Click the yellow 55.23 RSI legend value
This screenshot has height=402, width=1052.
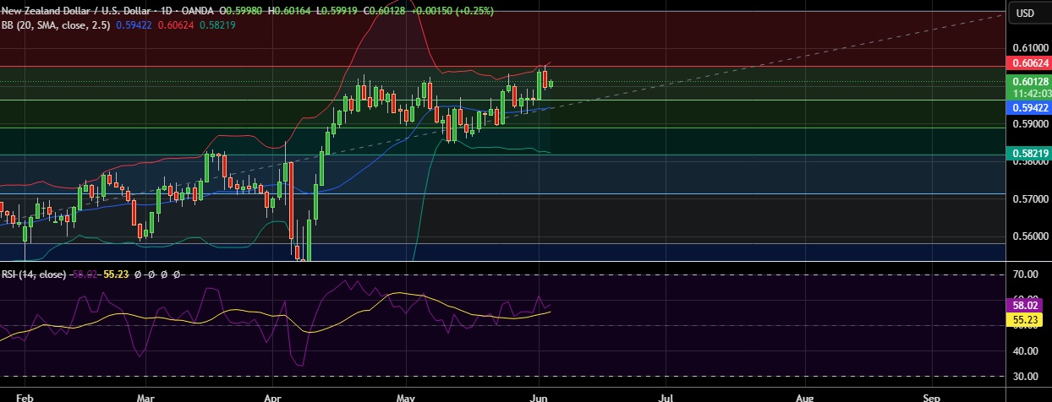116,275
